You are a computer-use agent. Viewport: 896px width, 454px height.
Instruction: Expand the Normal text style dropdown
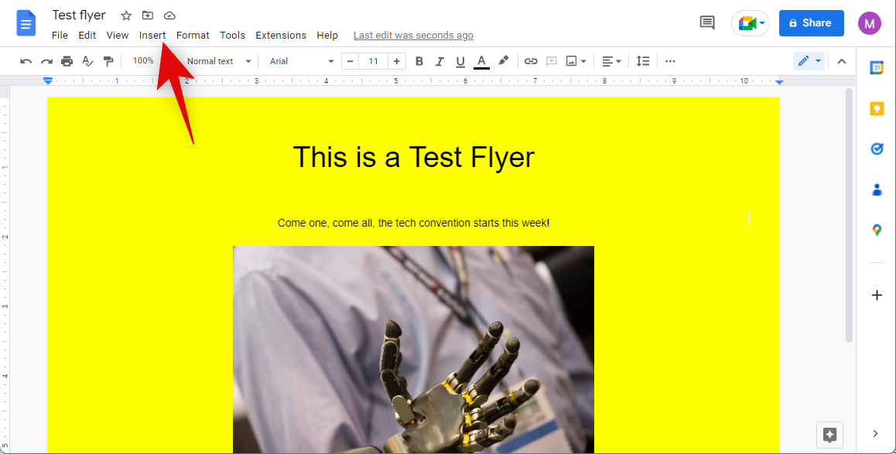219,61
